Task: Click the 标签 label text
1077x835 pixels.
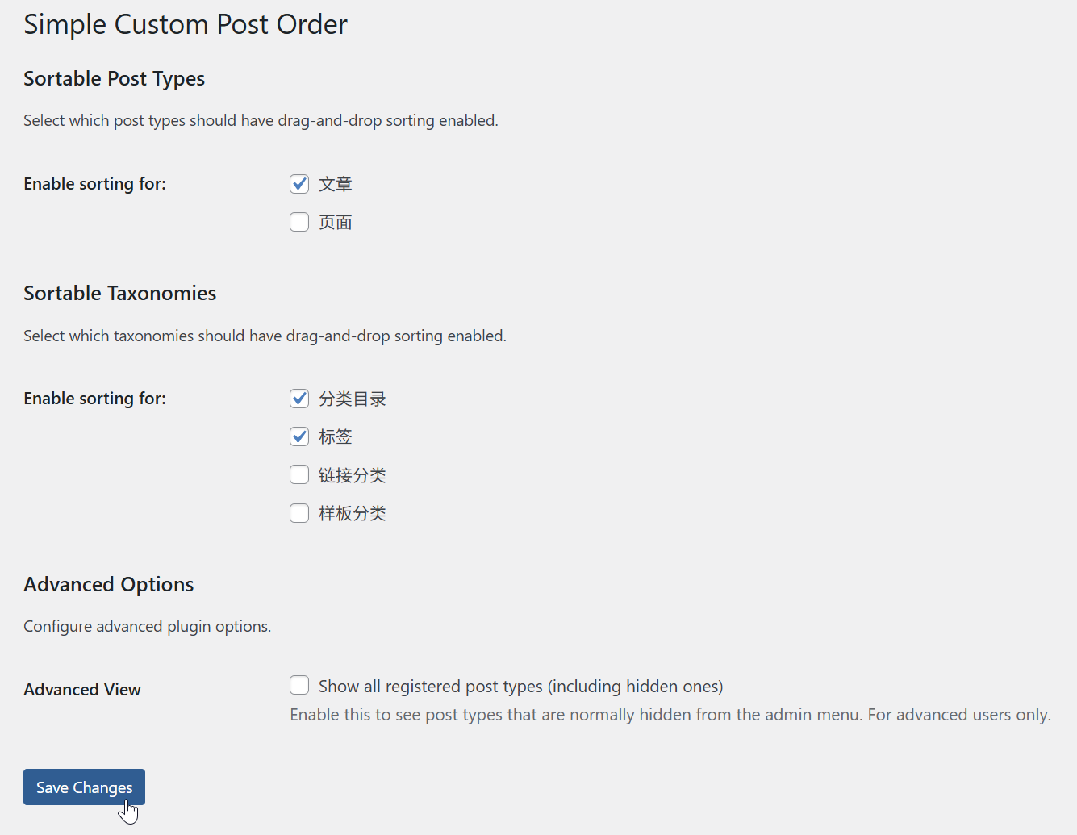Action: pyautogui.click(x=336, y=436)
